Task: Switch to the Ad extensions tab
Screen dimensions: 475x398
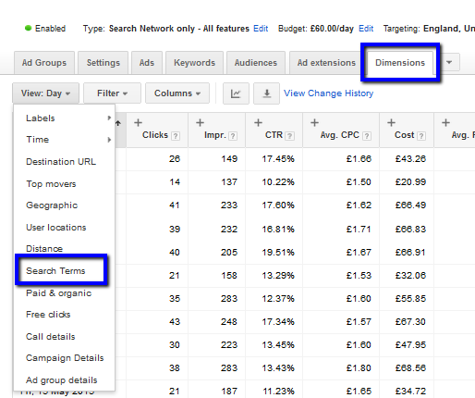Action: (x=326, y=63)
